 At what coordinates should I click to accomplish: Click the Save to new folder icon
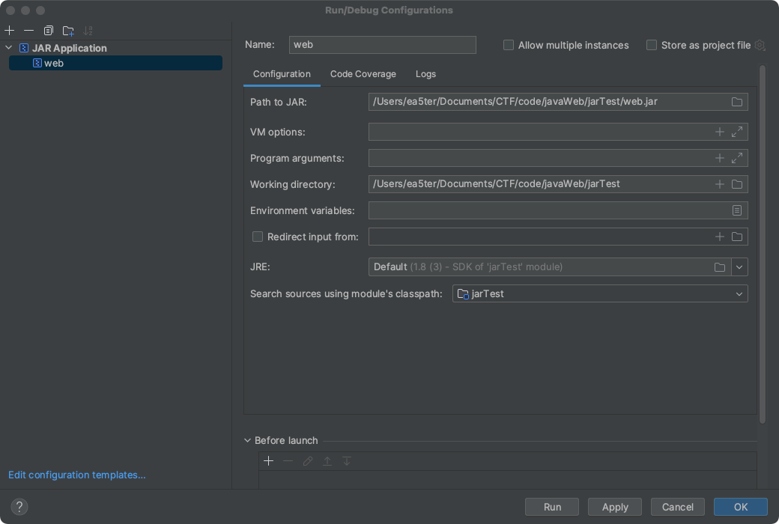[x=68, y=31]
